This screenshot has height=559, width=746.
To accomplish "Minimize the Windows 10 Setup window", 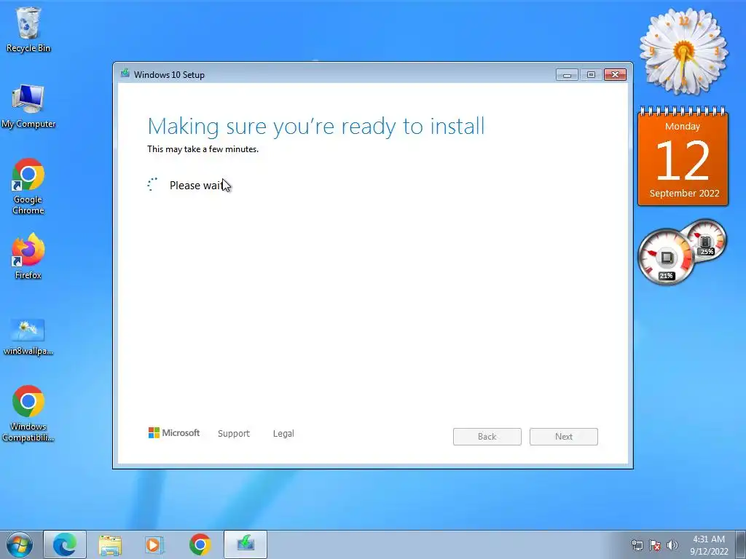I will point(567,75).
